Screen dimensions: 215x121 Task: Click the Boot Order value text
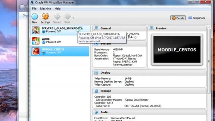127,55
